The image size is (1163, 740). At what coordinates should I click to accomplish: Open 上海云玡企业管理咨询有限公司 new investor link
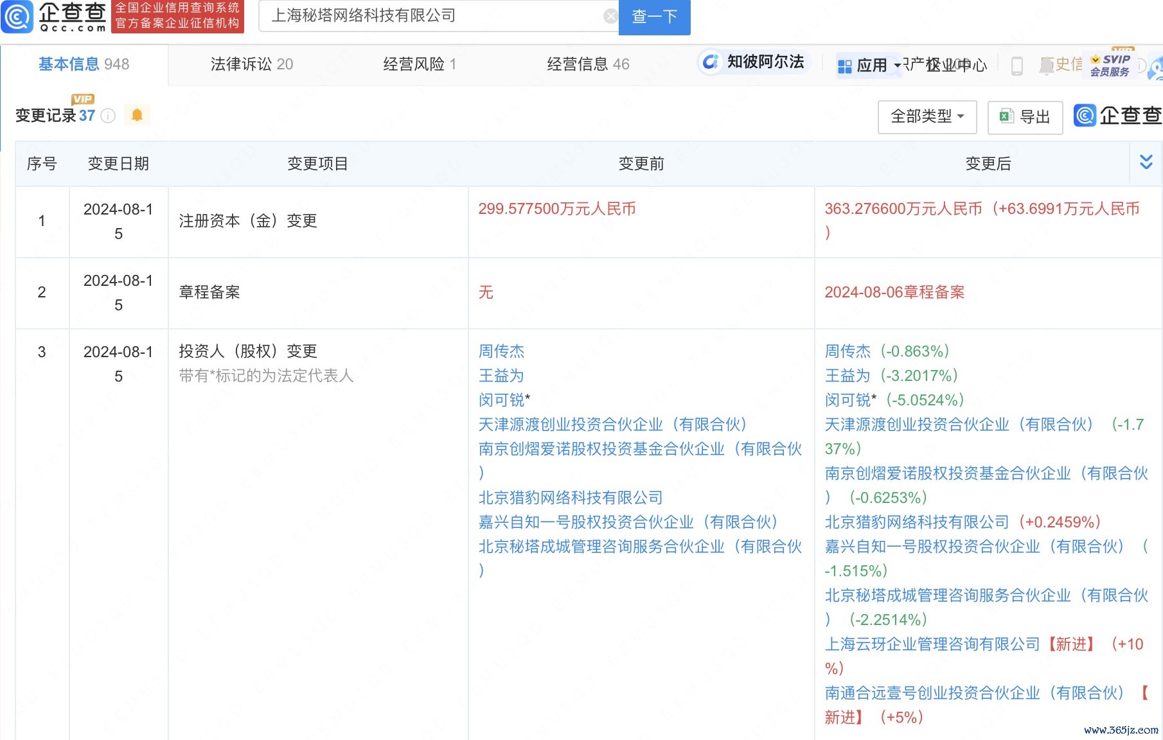[932, 644]
